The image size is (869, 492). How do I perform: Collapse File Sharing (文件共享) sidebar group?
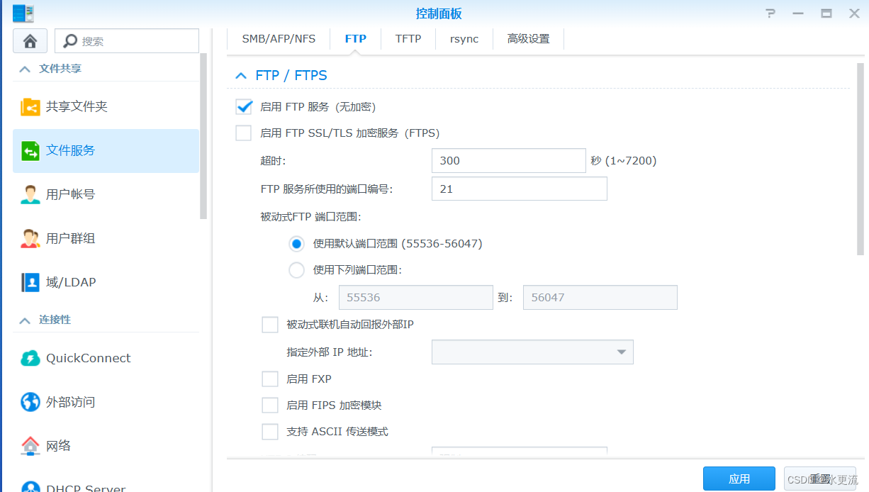click(x=25, y=69)
